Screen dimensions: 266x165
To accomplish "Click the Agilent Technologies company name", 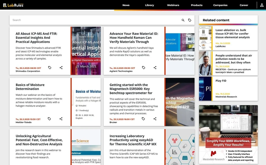I will click(121, 71).
